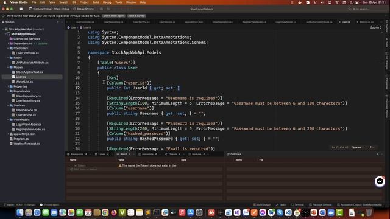Switch to WatchList.cs editor tab
Screen dimensions: 390x219
[x=366, y=22]
